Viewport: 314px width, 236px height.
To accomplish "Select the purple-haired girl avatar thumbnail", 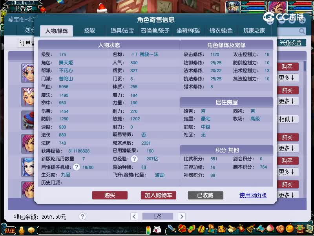I will [x=28, y=73].
